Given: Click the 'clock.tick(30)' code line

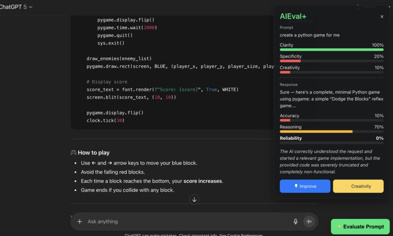Looking at the screenshot, I should 105,120.
